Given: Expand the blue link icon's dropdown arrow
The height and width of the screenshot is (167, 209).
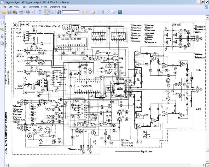Looking at the screenshot, I should coord(124,12).
